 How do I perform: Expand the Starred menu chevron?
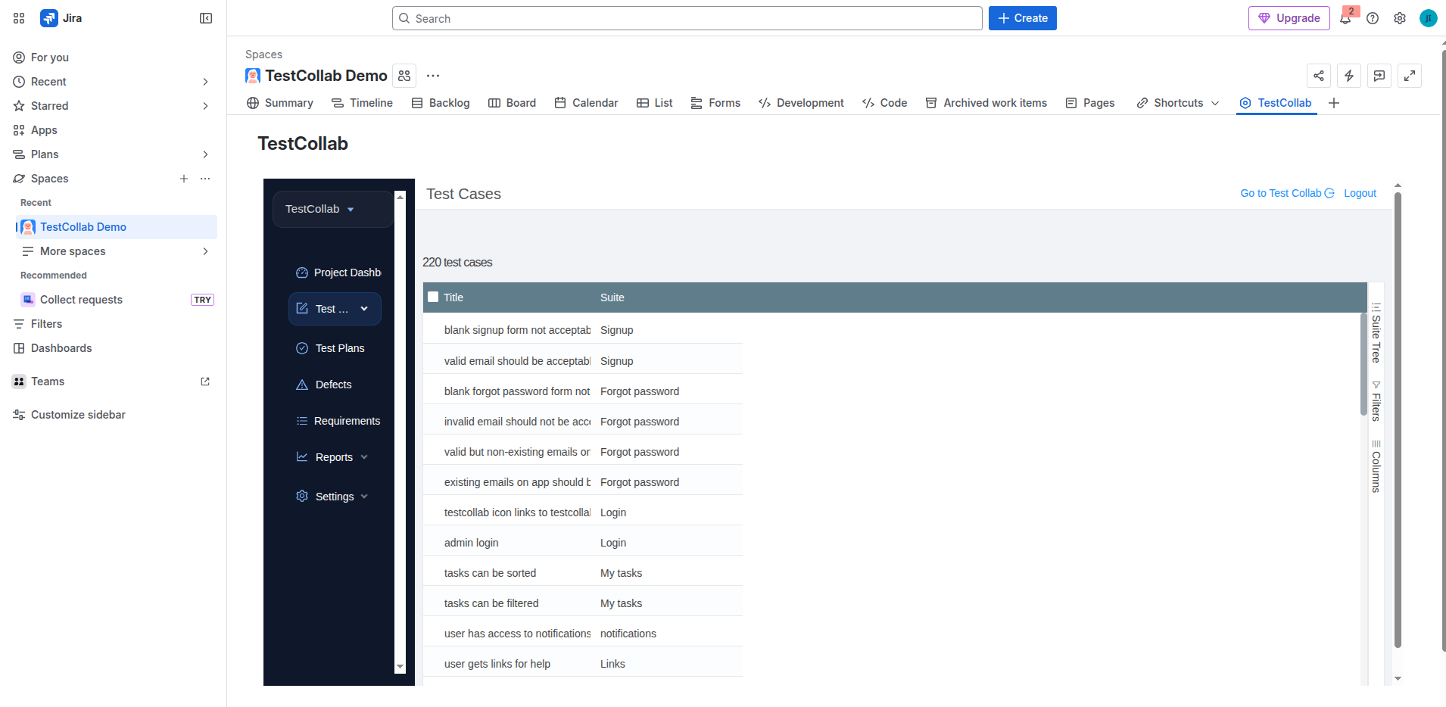coord(205,106)
